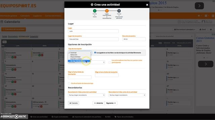
Task: Switch the calendar to 'MES' view
Action: [x=160, y=43]
